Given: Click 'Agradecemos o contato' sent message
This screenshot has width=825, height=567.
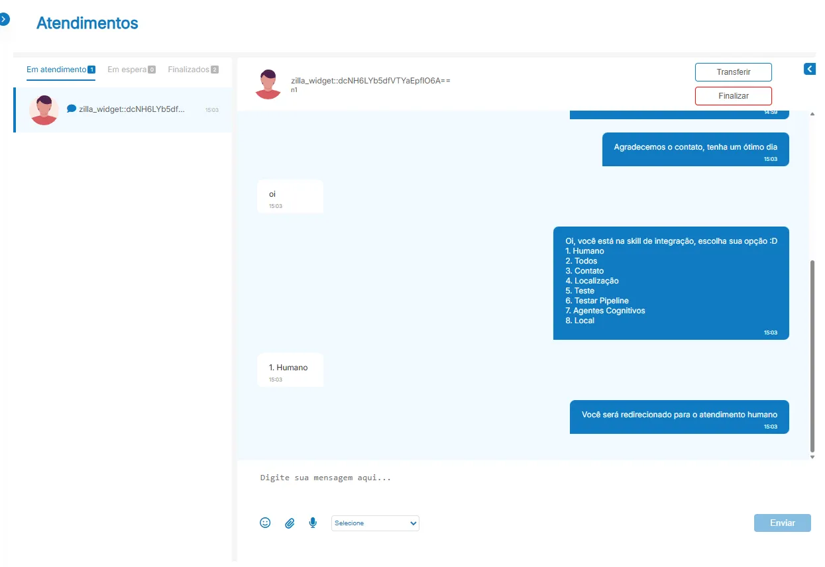Looking at the screenshot, I should click(696, 150).
